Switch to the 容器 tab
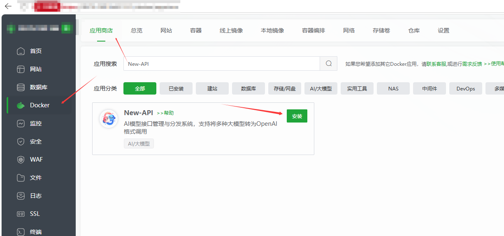 coord(196,30)
